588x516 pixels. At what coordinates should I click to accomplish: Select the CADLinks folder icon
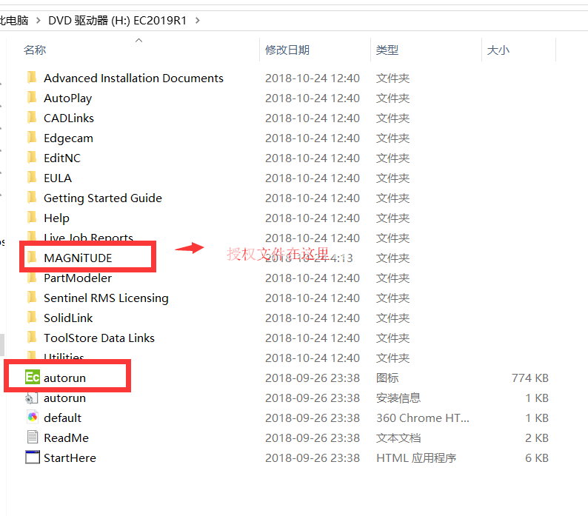tap(33, 118)
